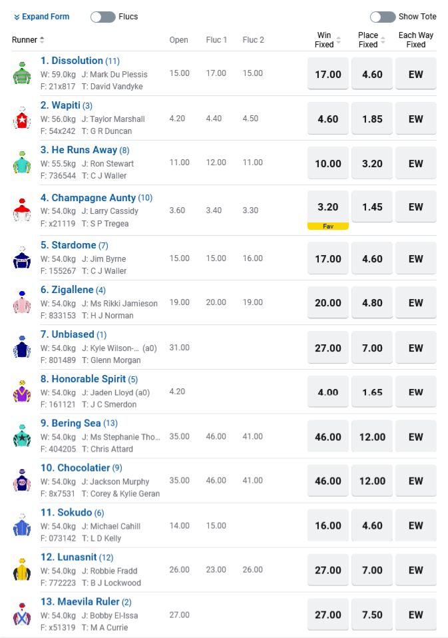Click Dissolution's green striped jockey silk icon
The image size is (448, 638).
(x=22, y=73)
